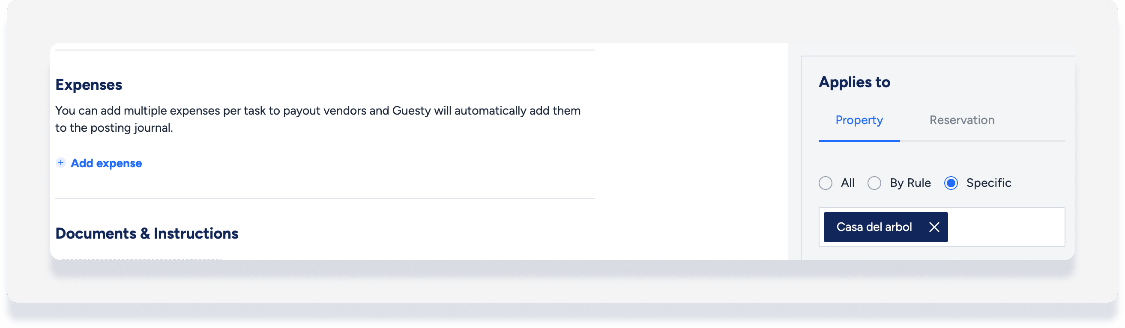Select the All radio button
The width and height of the screenshot is (1125, 328).
[825, 183]
